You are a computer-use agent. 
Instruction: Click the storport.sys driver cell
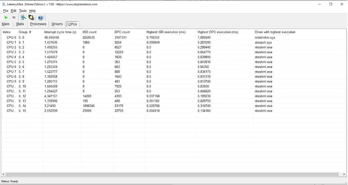(x=263, y=43)
